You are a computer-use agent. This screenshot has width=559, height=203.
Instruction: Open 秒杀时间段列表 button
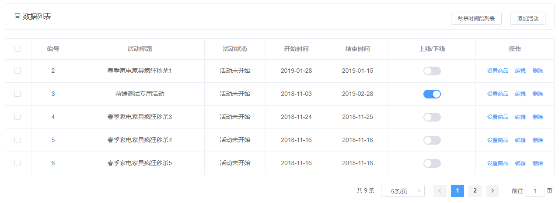tap(476, 19)
